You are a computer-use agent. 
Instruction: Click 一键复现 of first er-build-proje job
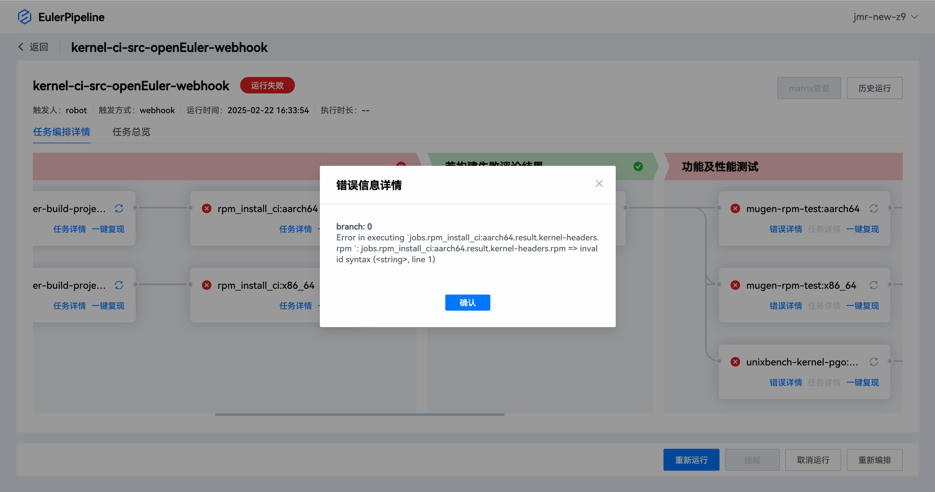click(x=108, y=229)
